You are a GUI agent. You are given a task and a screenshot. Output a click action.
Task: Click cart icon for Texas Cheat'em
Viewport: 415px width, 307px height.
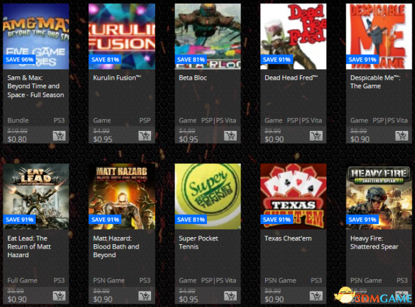point(316,296)
